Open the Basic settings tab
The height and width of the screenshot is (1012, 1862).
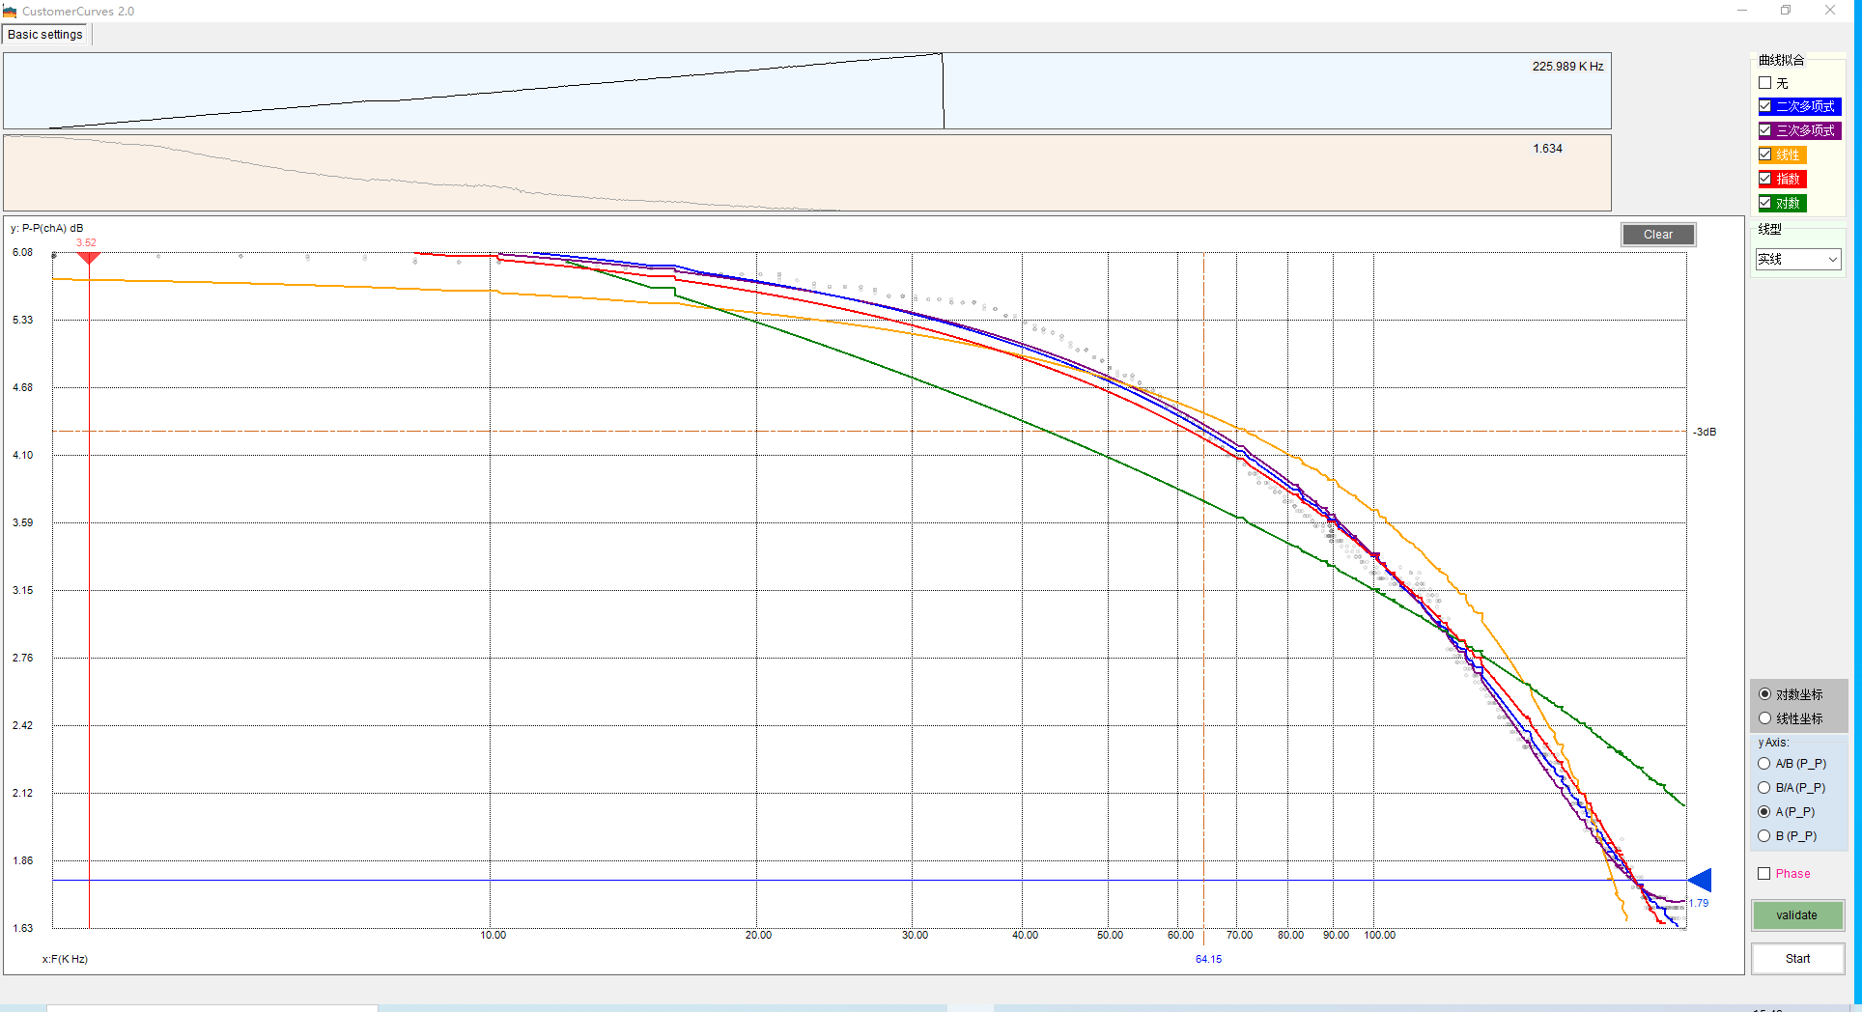pos(45,35)
